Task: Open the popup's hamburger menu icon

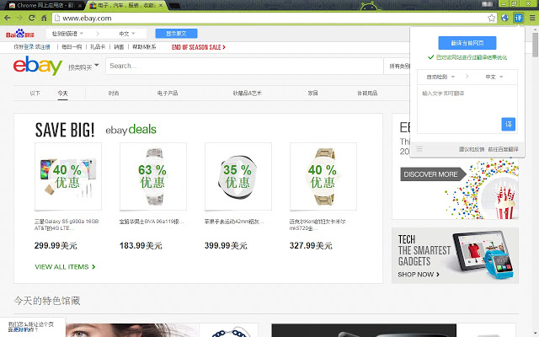Action: click(x=419, y=149)
